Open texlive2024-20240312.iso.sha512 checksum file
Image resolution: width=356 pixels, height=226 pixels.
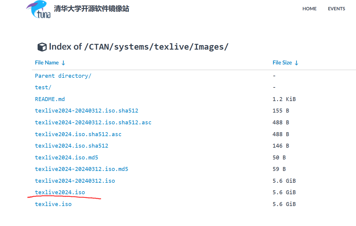(86, 110)
